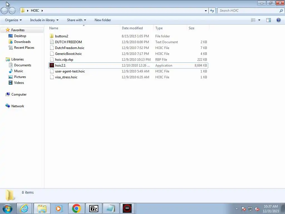The width and height of the screenshot is (285, 214).
Task: Sort by the Size column header
Action: [198, 28]
